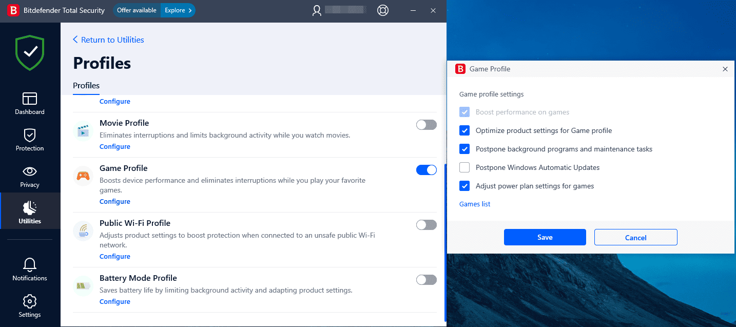
Task: Click the Battery Mode Profile title
Action: [x=138, y=278]
